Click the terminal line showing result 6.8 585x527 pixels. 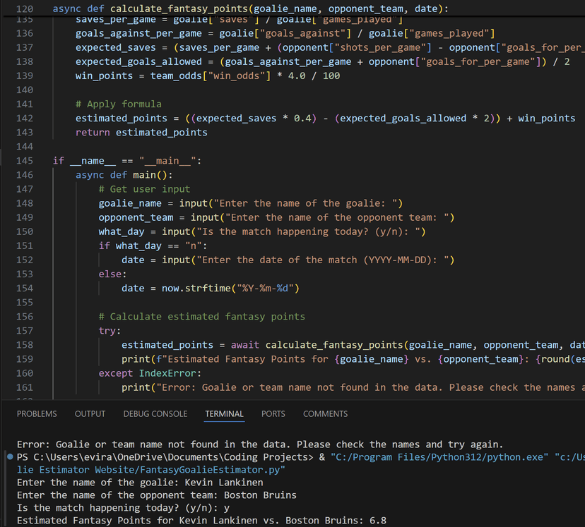(201, 521)
